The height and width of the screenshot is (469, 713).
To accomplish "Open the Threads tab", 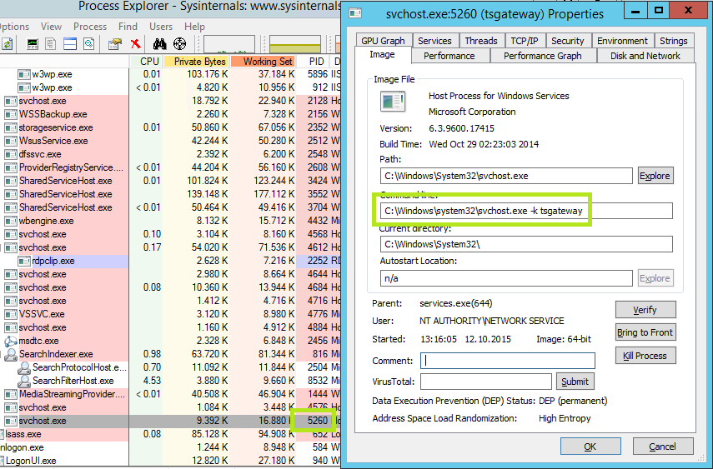I will point(480,41).
